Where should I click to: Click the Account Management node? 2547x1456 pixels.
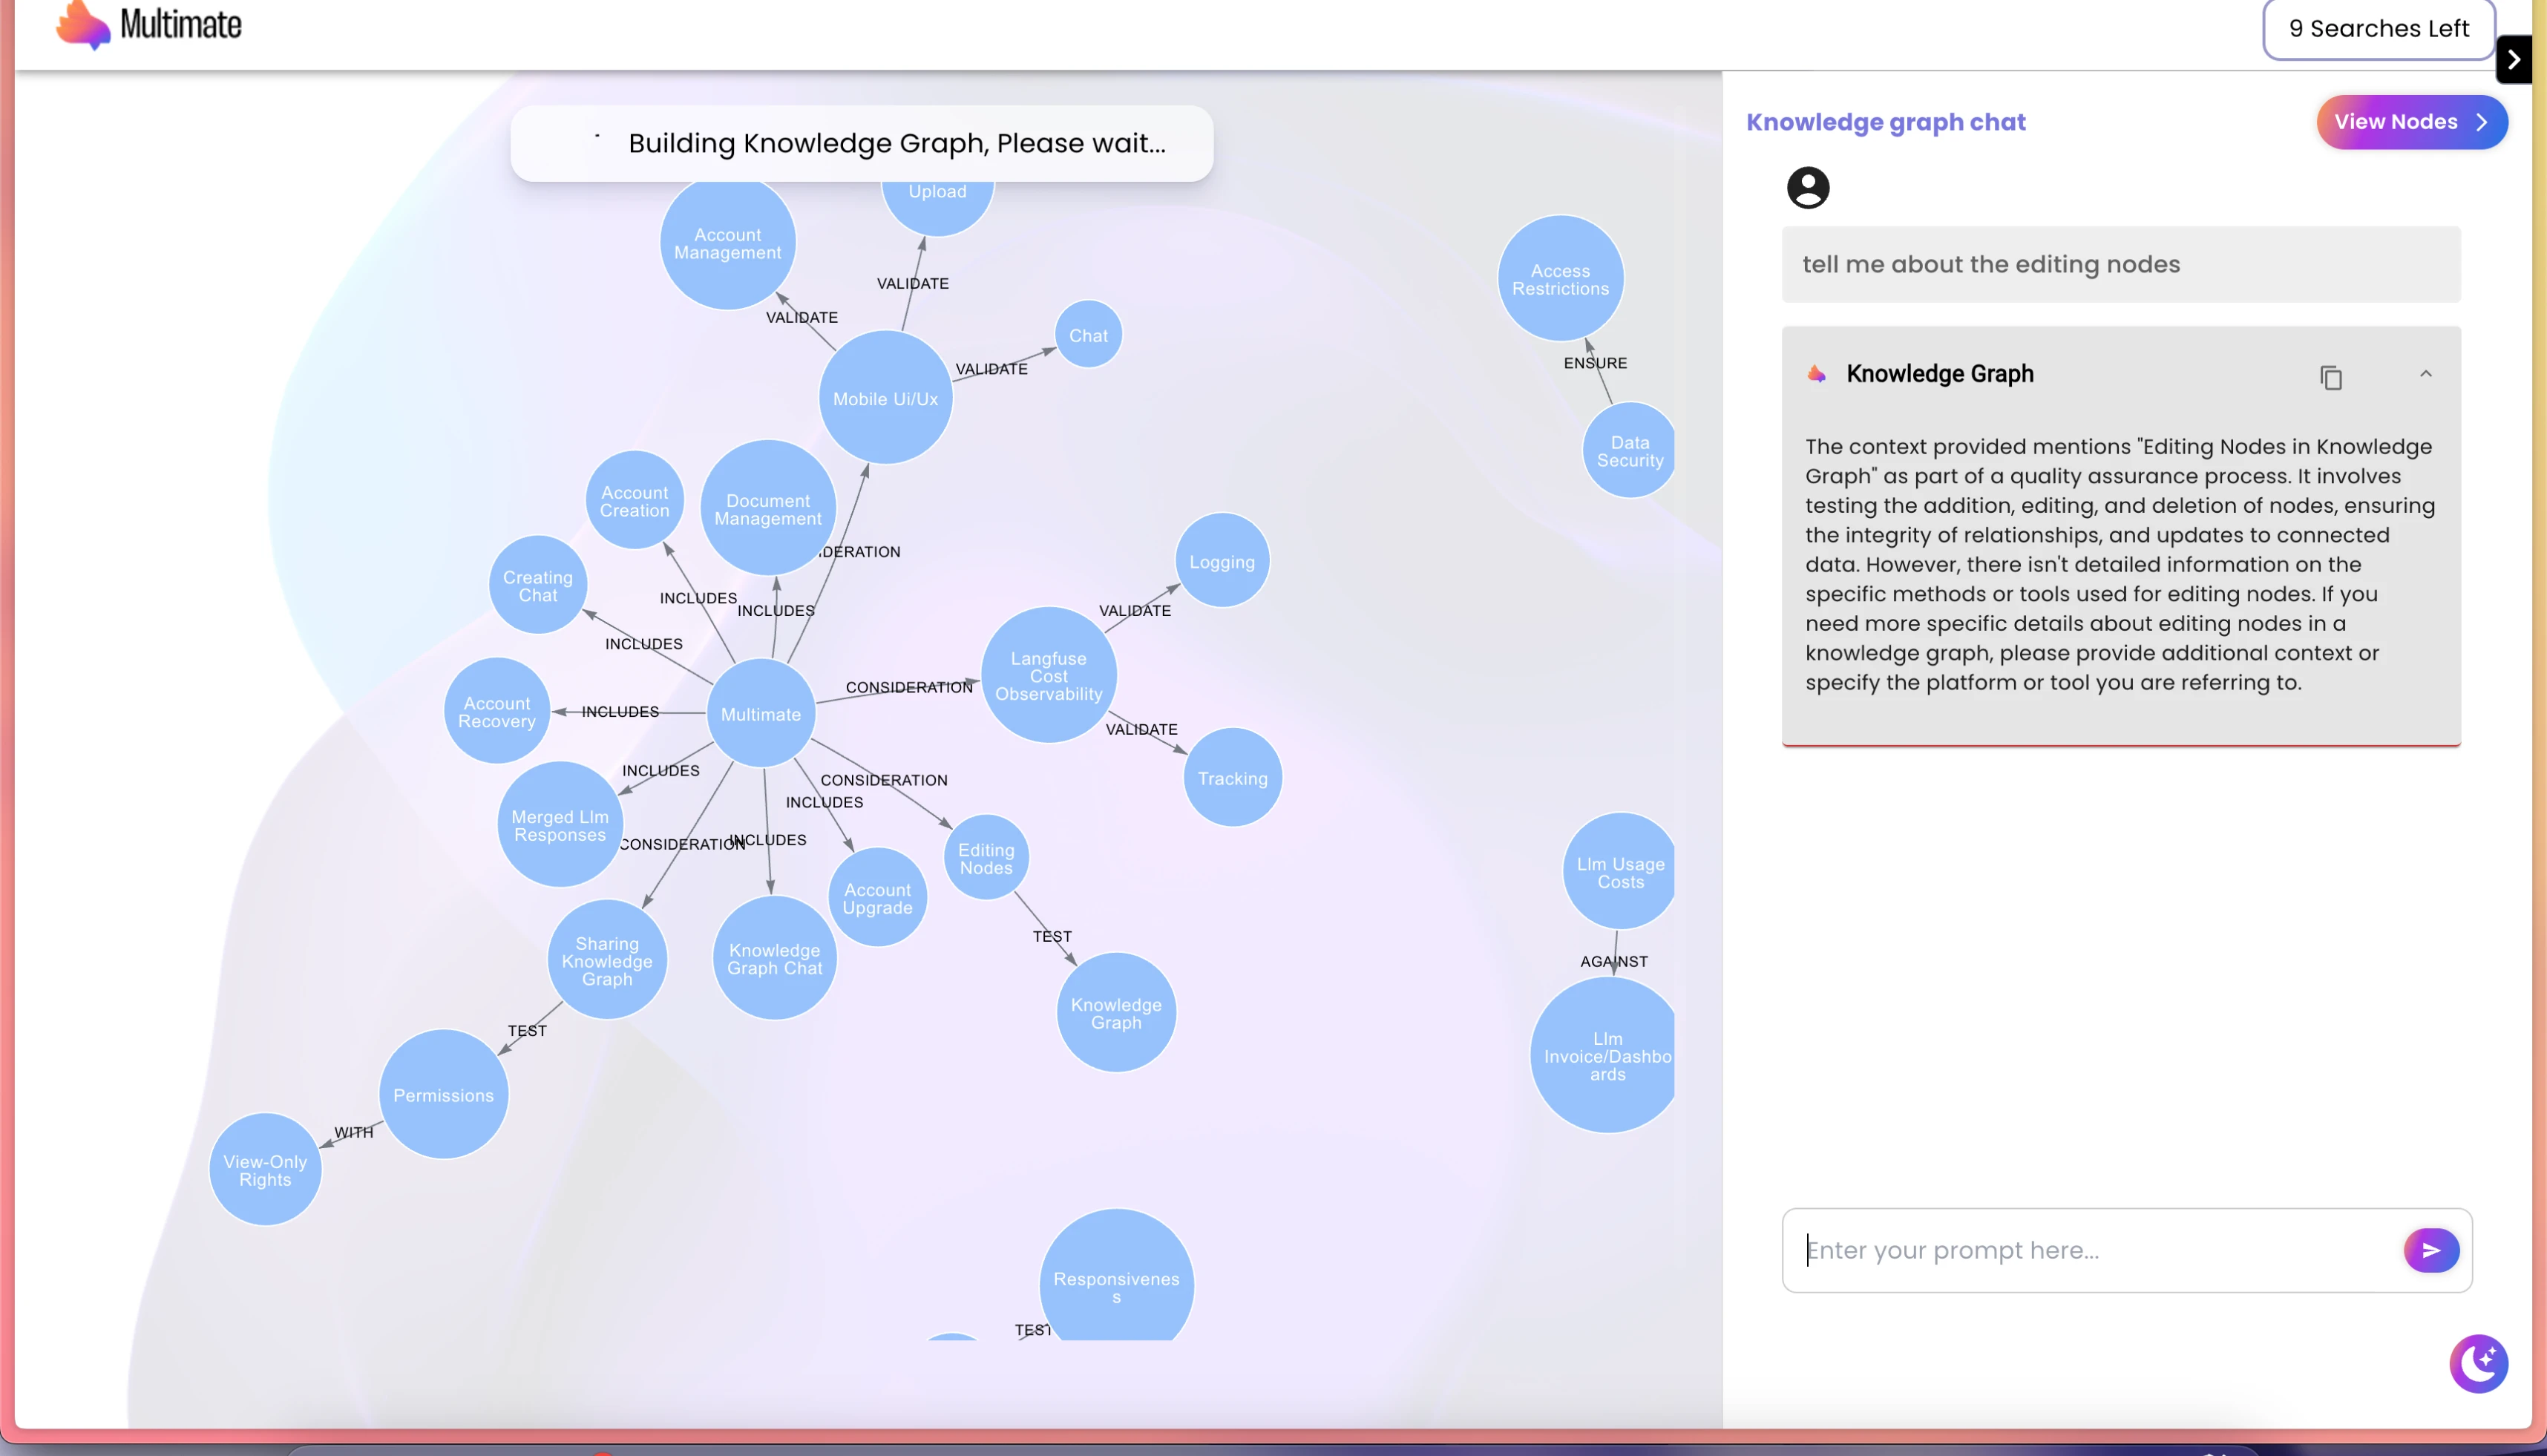point(728,243)
